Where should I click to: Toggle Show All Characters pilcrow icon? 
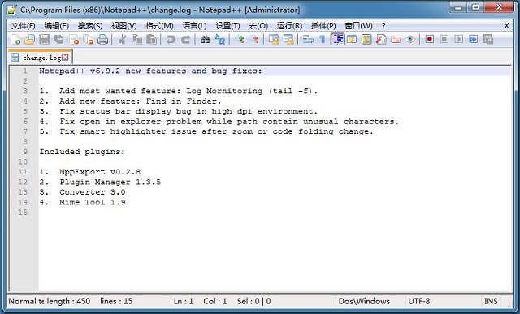(323, 40)
